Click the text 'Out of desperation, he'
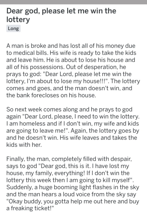The width and height of the screenshot is (147, 214). coord(96,67)
